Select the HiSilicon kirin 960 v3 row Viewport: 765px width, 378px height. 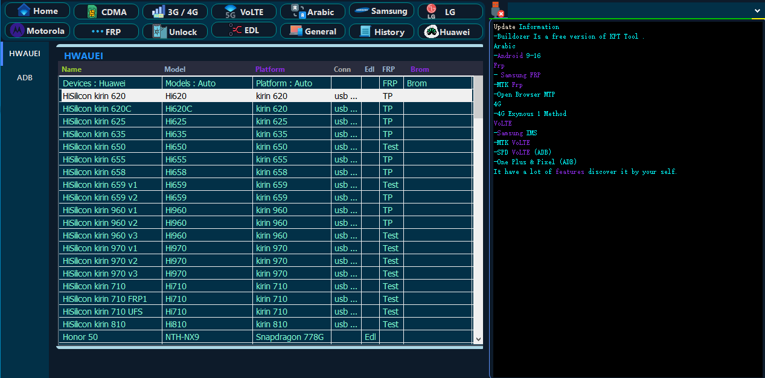tap(266, 235)
